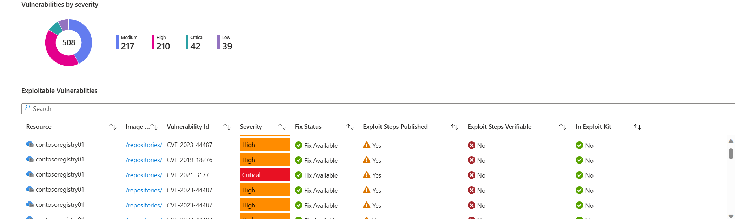Viewport: 749px width, 219px height.
Task: Sort table by Resource column arrows
Action: point(113,127)
